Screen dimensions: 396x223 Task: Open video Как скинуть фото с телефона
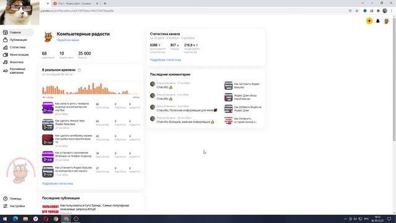click(x=72, y=107)
